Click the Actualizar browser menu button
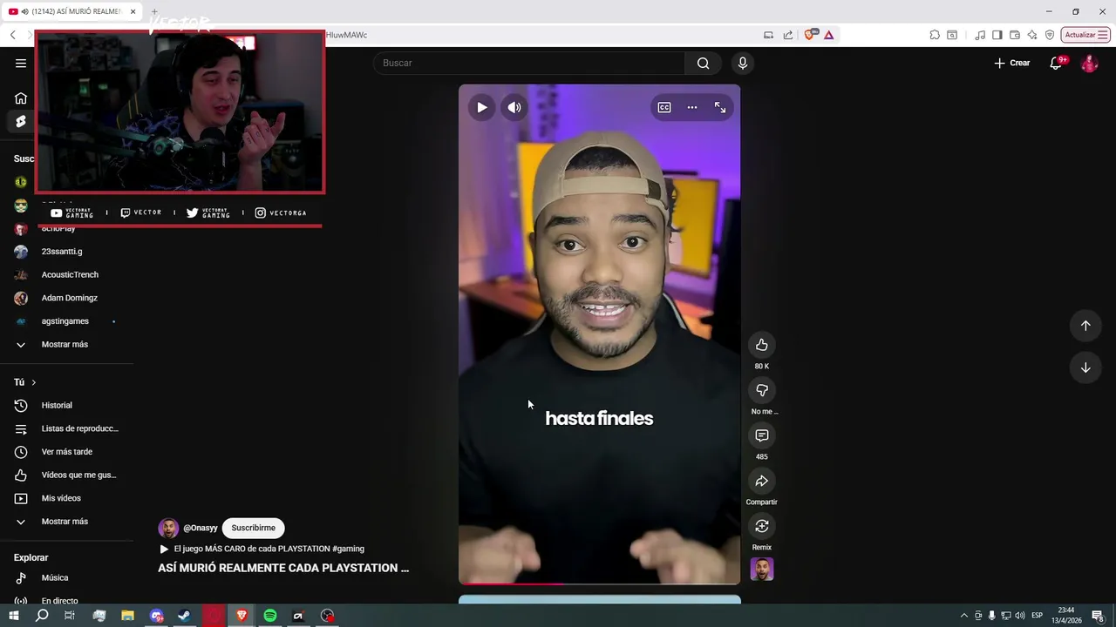The height and width of the screenshot is (627, 1116). coord(1085,35)
